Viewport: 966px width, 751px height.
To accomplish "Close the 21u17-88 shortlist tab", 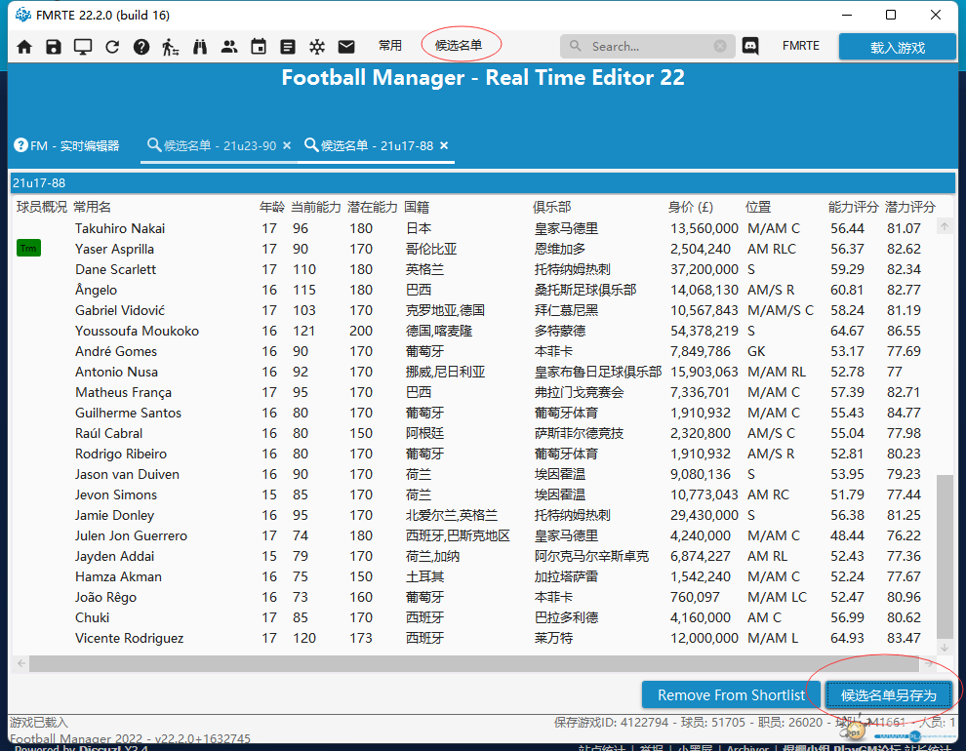I will click(444, 146).
